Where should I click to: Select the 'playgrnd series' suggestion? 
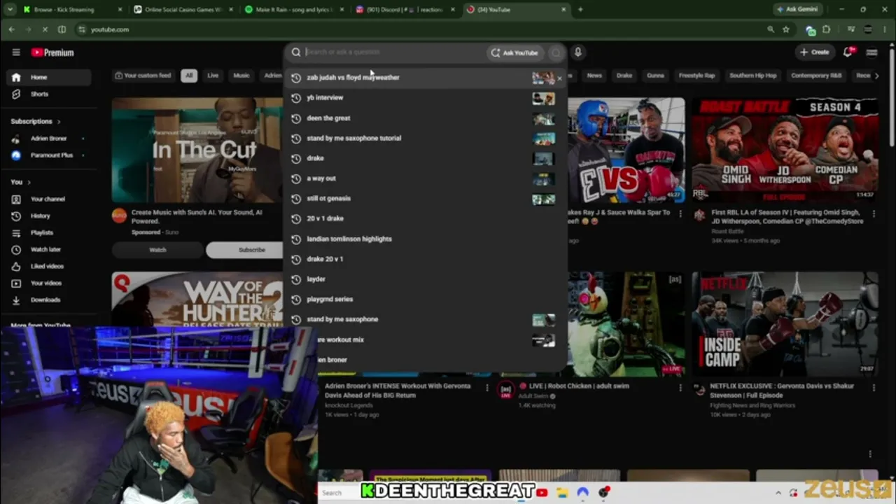point(426,300)
